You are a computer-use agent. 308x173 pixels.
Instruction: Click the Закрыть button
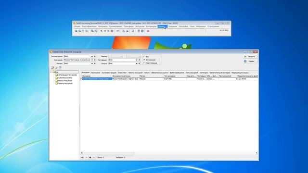(x=250, y=57)
